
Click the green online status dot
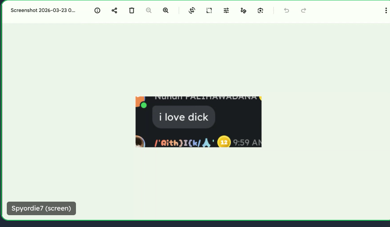tap(143, 105)
